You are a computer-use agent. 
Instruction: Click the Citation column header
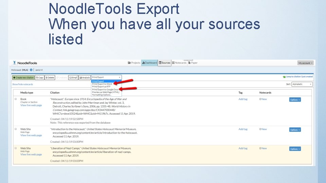(55, 93)
